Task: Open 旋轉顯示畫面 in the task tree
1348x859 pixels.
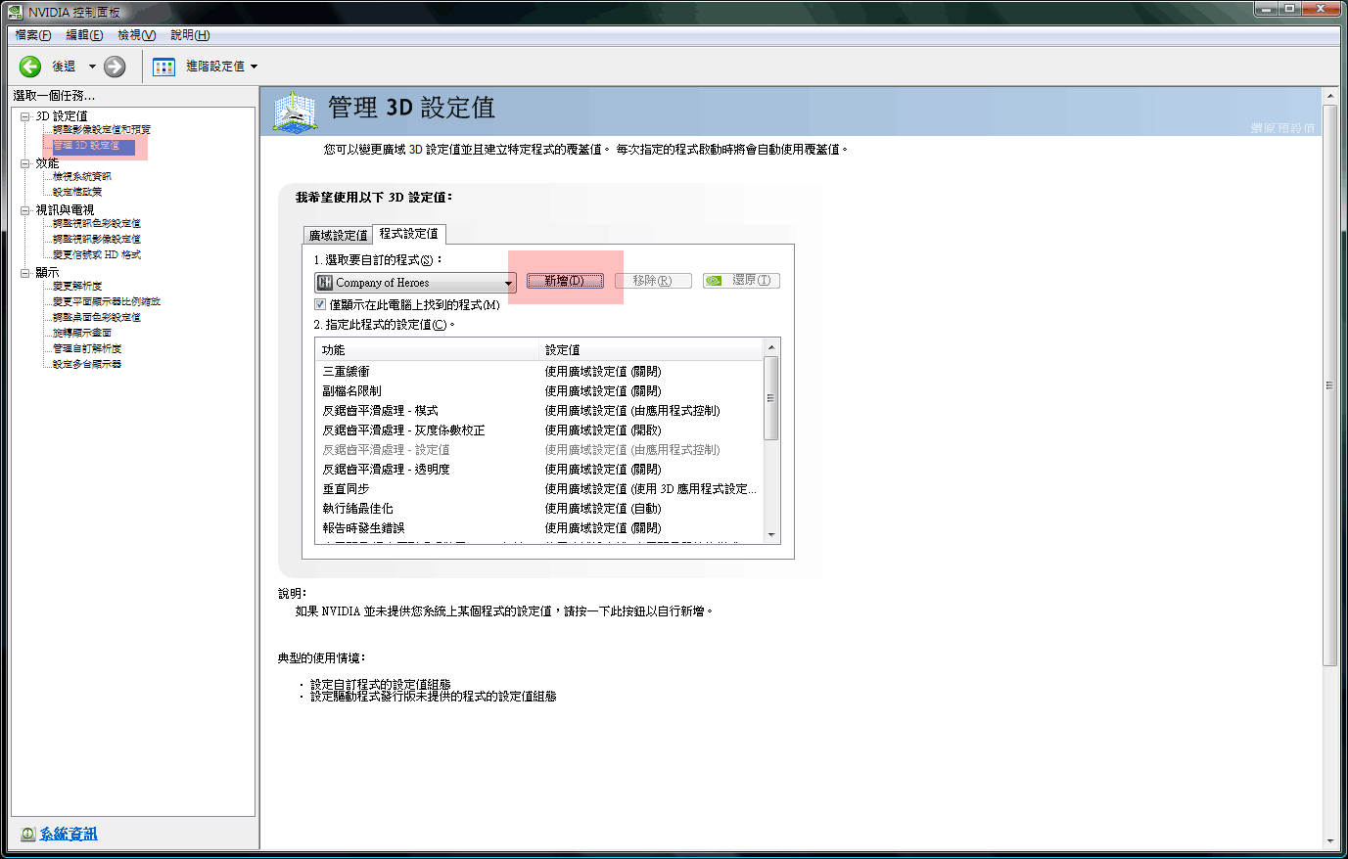Action: click(x=82, y=334)
